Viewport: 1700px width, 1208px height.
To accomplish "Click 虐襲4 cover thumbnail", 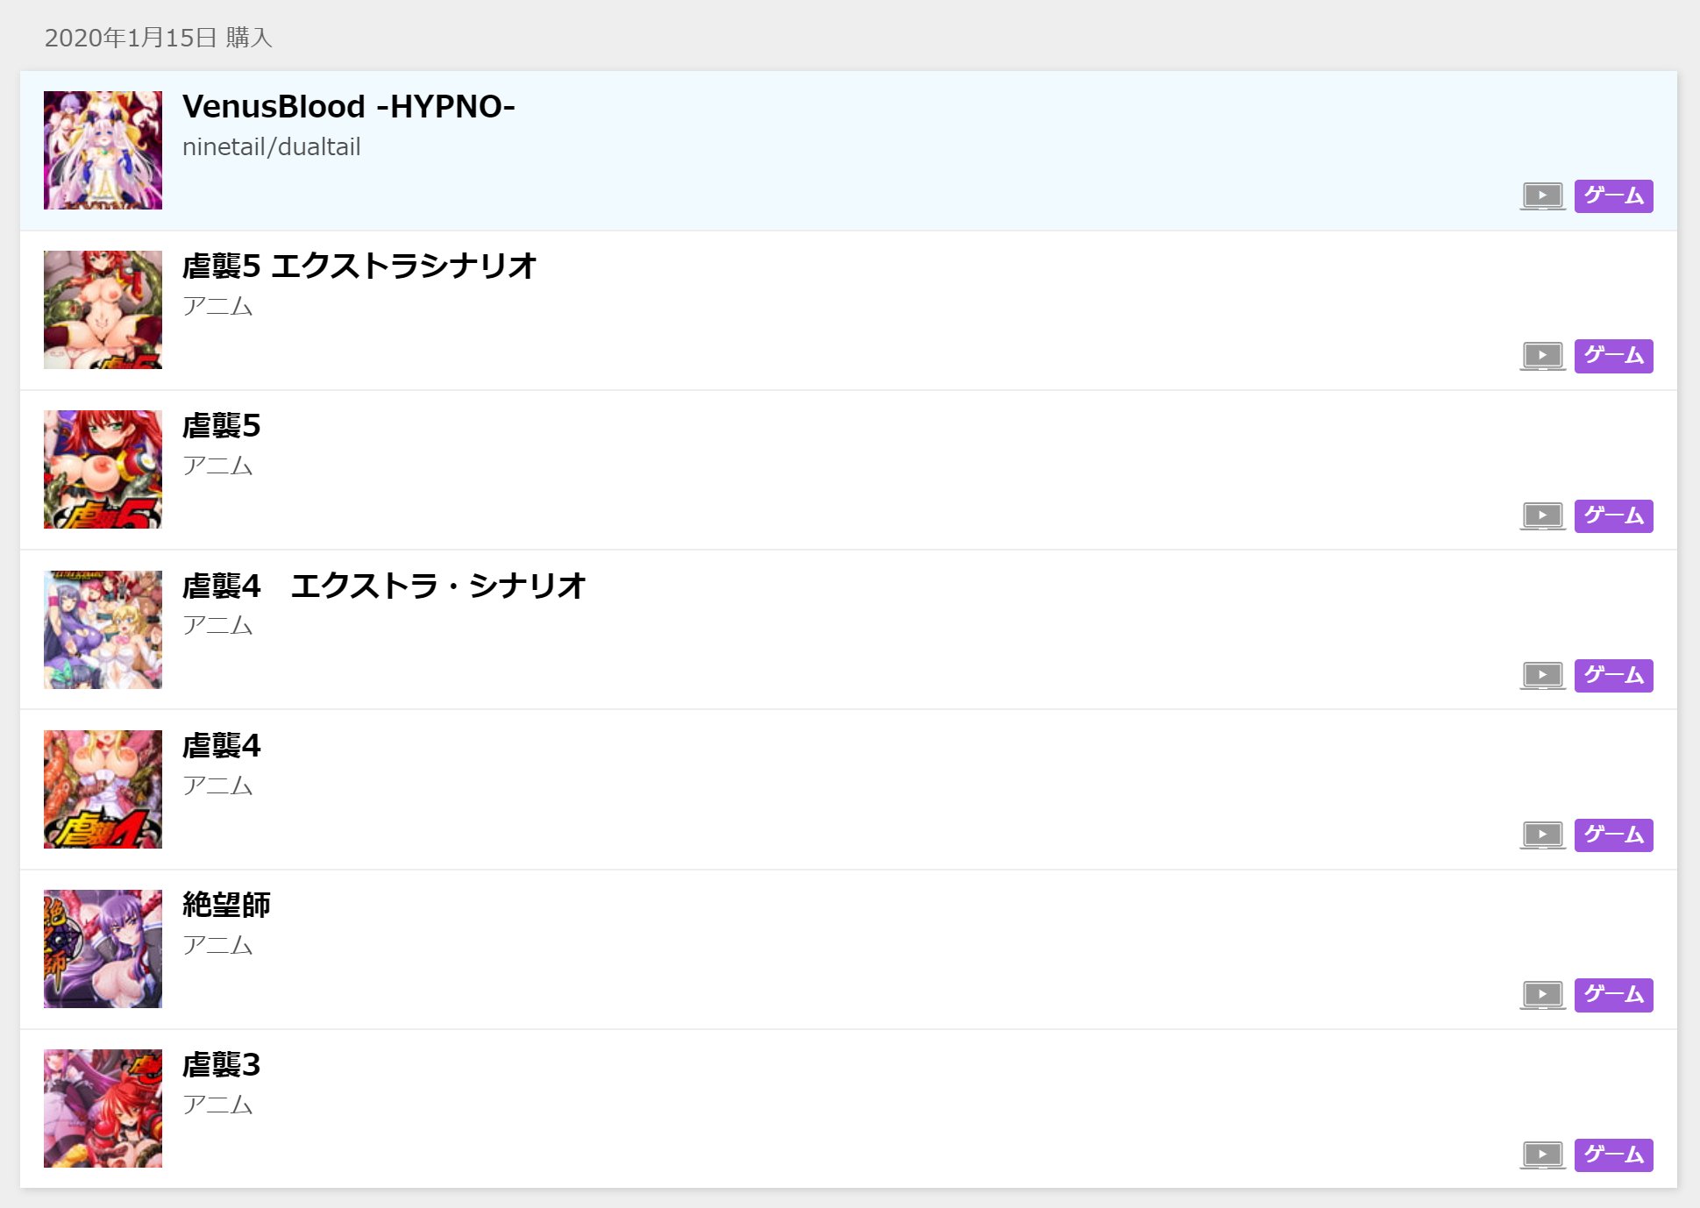I will click(103, 789).
